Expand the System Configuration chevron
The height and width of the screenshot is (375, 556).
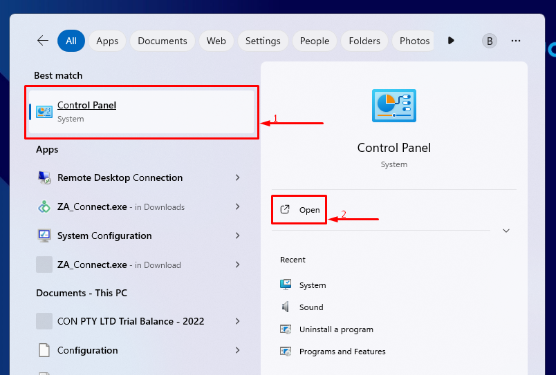pyautogui.click(x=238, y=235)
